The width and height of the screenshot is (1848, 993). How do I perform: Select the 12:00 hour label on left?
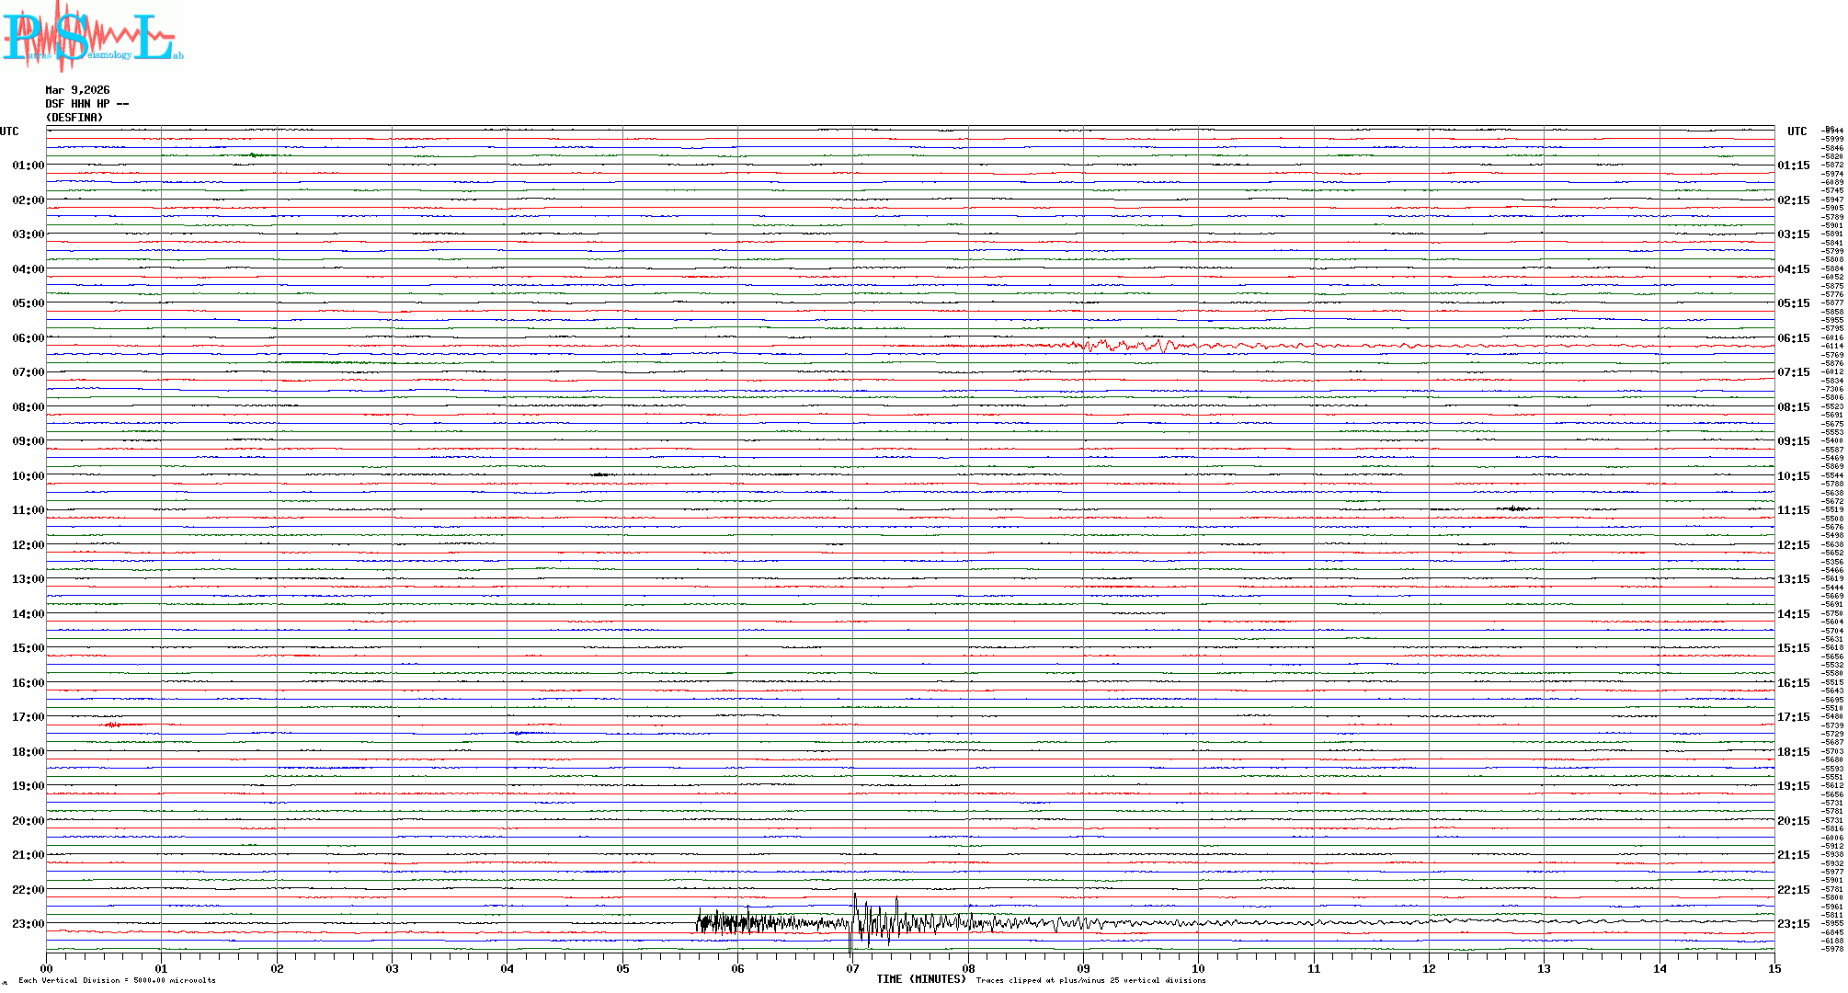point(28,545)
